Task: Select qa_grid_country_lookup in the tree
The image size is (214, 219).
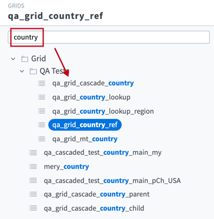Action: coord(91,97)
